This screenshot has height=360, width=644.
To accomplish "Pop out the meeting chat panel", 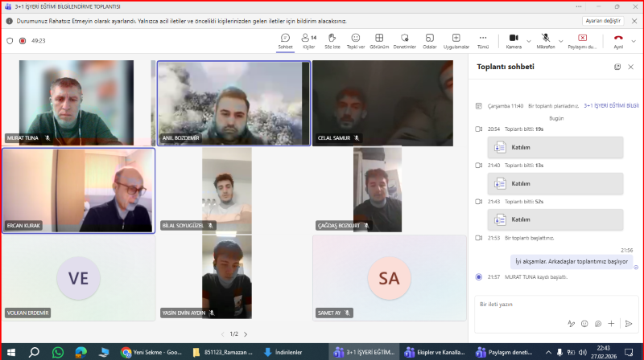I will (617, 67).
